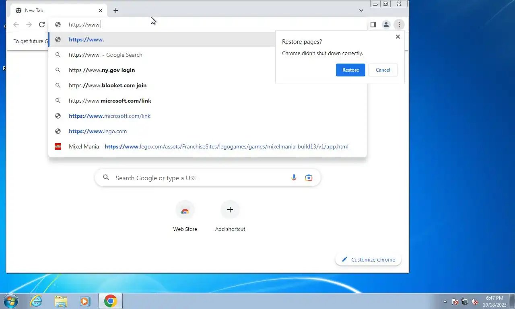515x309 pixels.
Task: Click the browser Back arrow
Action: click(16, 25)
